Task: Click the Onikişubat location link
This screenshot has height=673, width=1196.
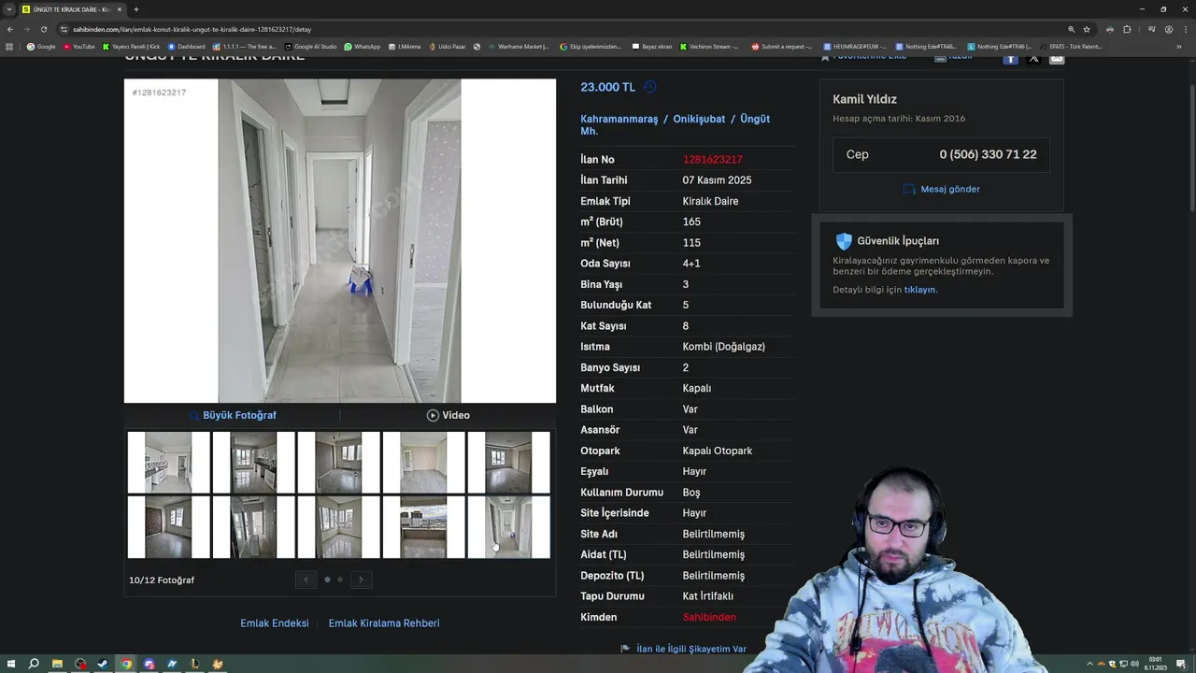Action: point(699,119)
